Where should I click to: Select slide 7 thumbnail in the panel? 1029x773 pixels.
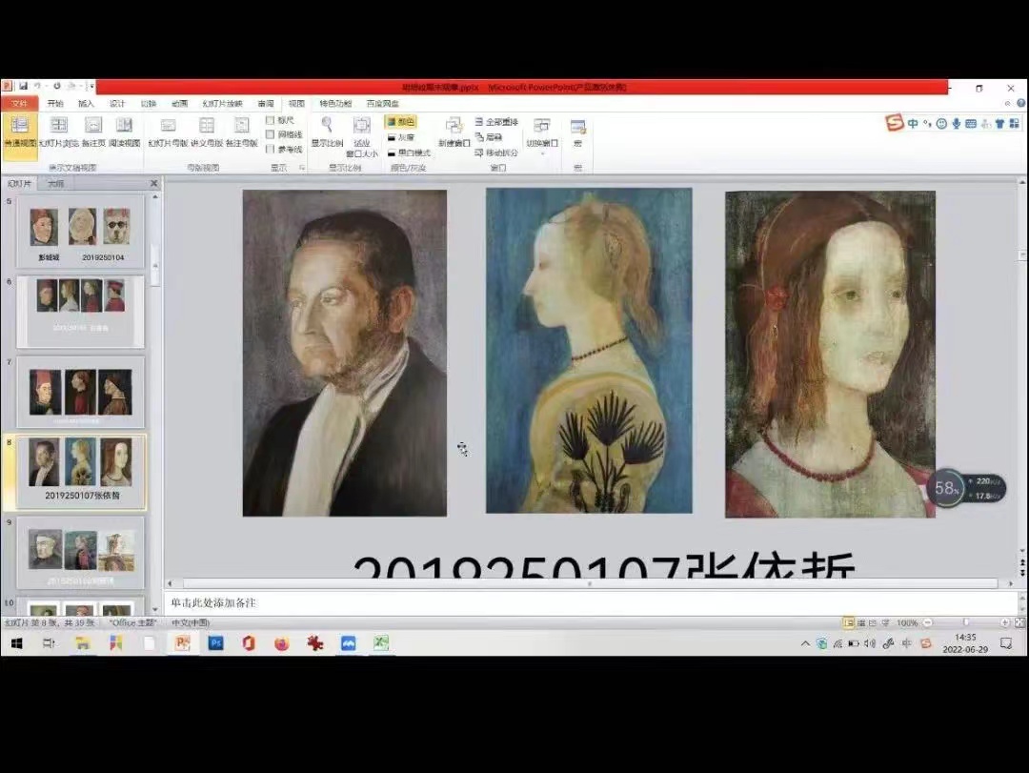(x=80, y=391)
